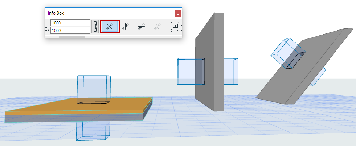Select the highlighted skylight constraint icon
The image size is (356, 146).
click(110, 27)
